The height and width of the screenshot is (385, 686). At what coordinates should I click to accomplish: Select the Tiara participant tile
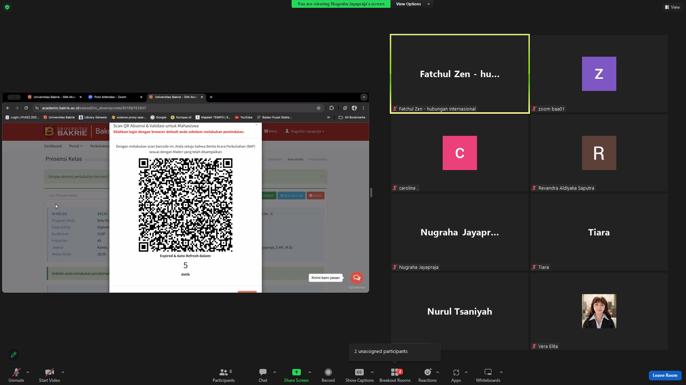pos(599,232)
